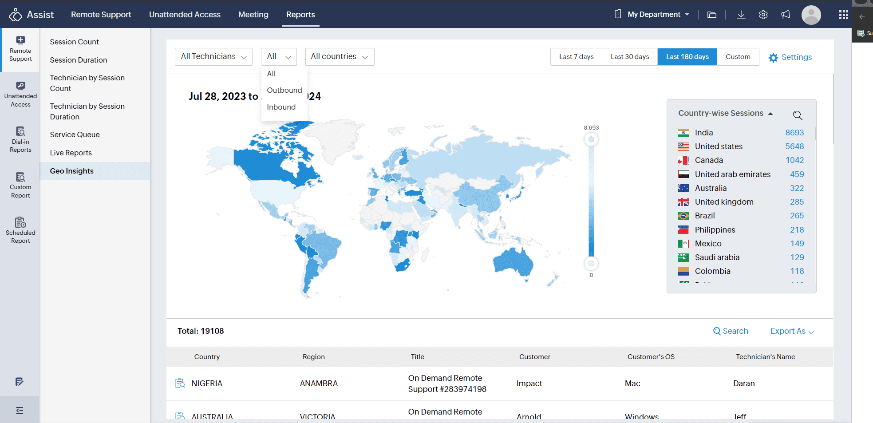Collapse the left sidebar menu
The height and width of the screenshot is (423, 873).
click(20, 411)
